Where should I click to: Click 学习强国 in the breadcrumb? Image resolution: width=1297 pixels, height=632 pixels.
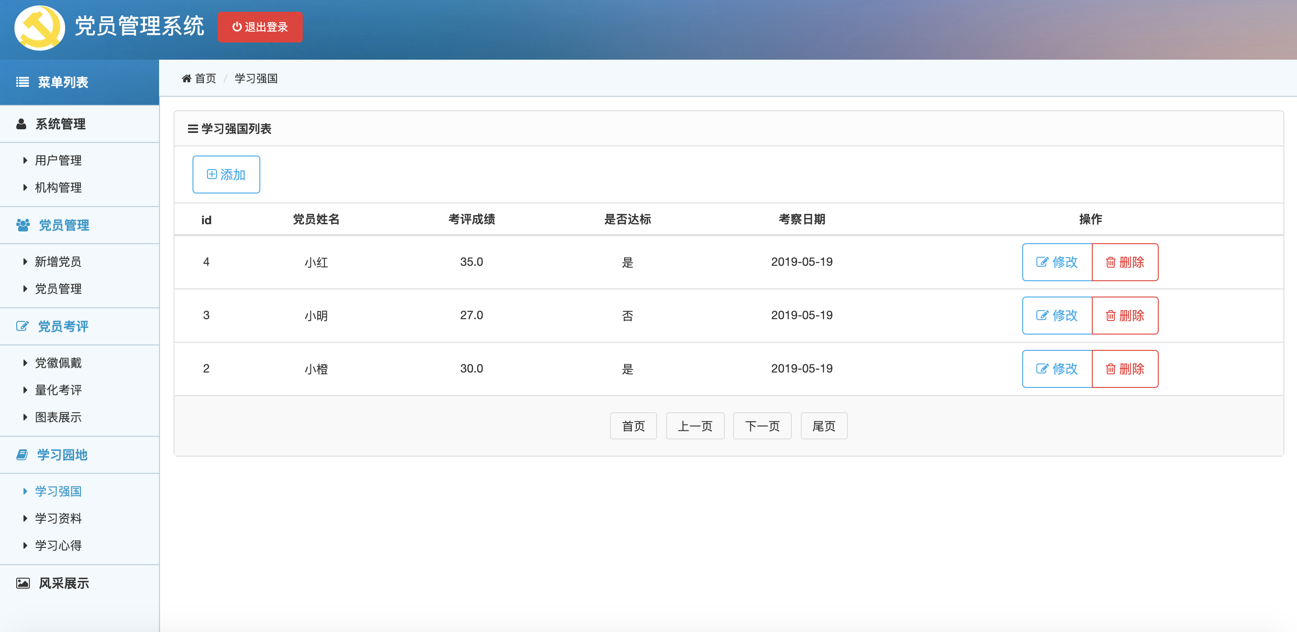click(256, 79)
